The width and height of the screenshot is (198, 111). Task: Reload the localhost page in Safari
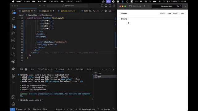tap(180, 6)
